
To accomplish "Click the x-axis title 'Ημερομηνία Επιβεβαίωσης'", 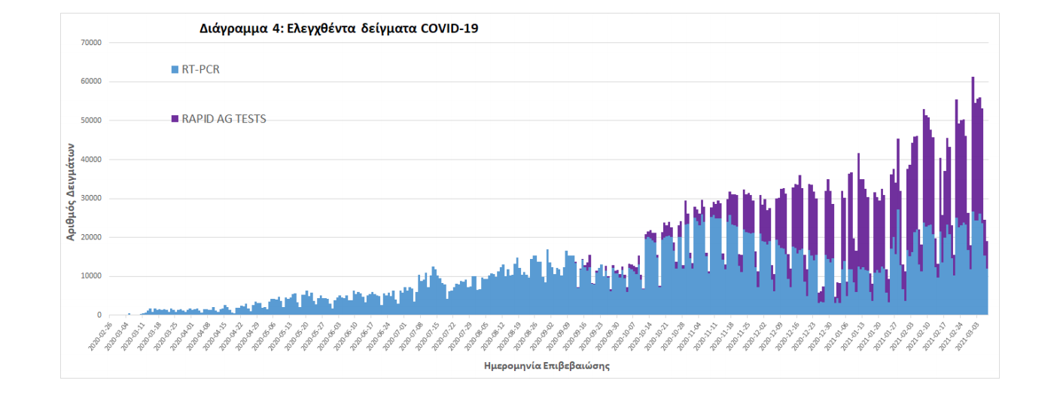I will click(x=547, y=367).
